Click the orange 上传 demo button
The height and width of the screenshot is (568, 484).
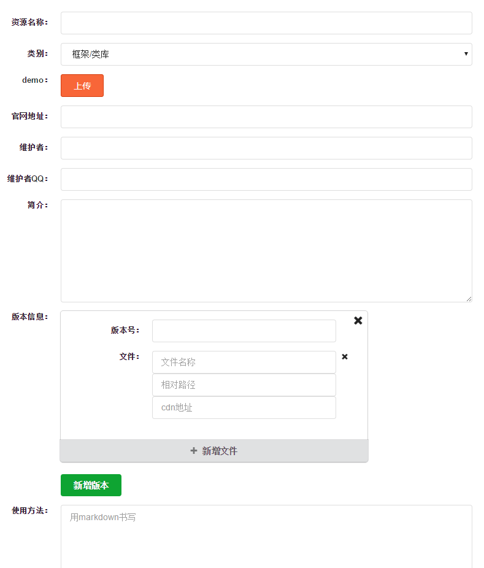click(82, 86)
